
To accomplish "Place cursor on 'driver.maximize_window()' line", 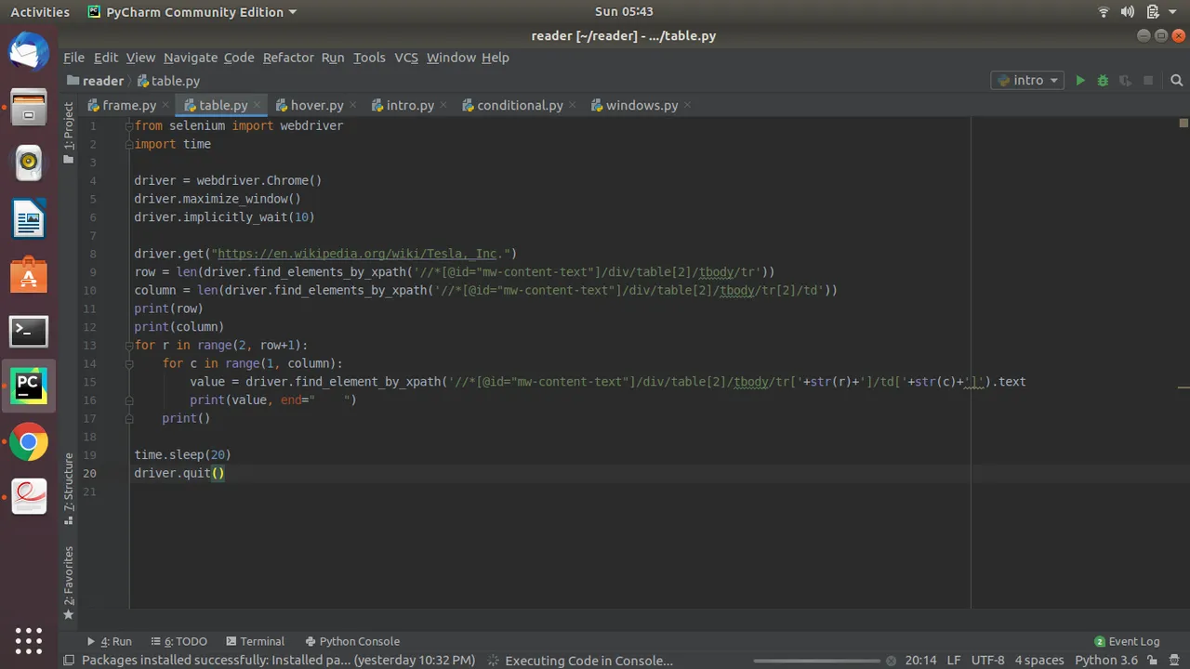I will point(218,199).
